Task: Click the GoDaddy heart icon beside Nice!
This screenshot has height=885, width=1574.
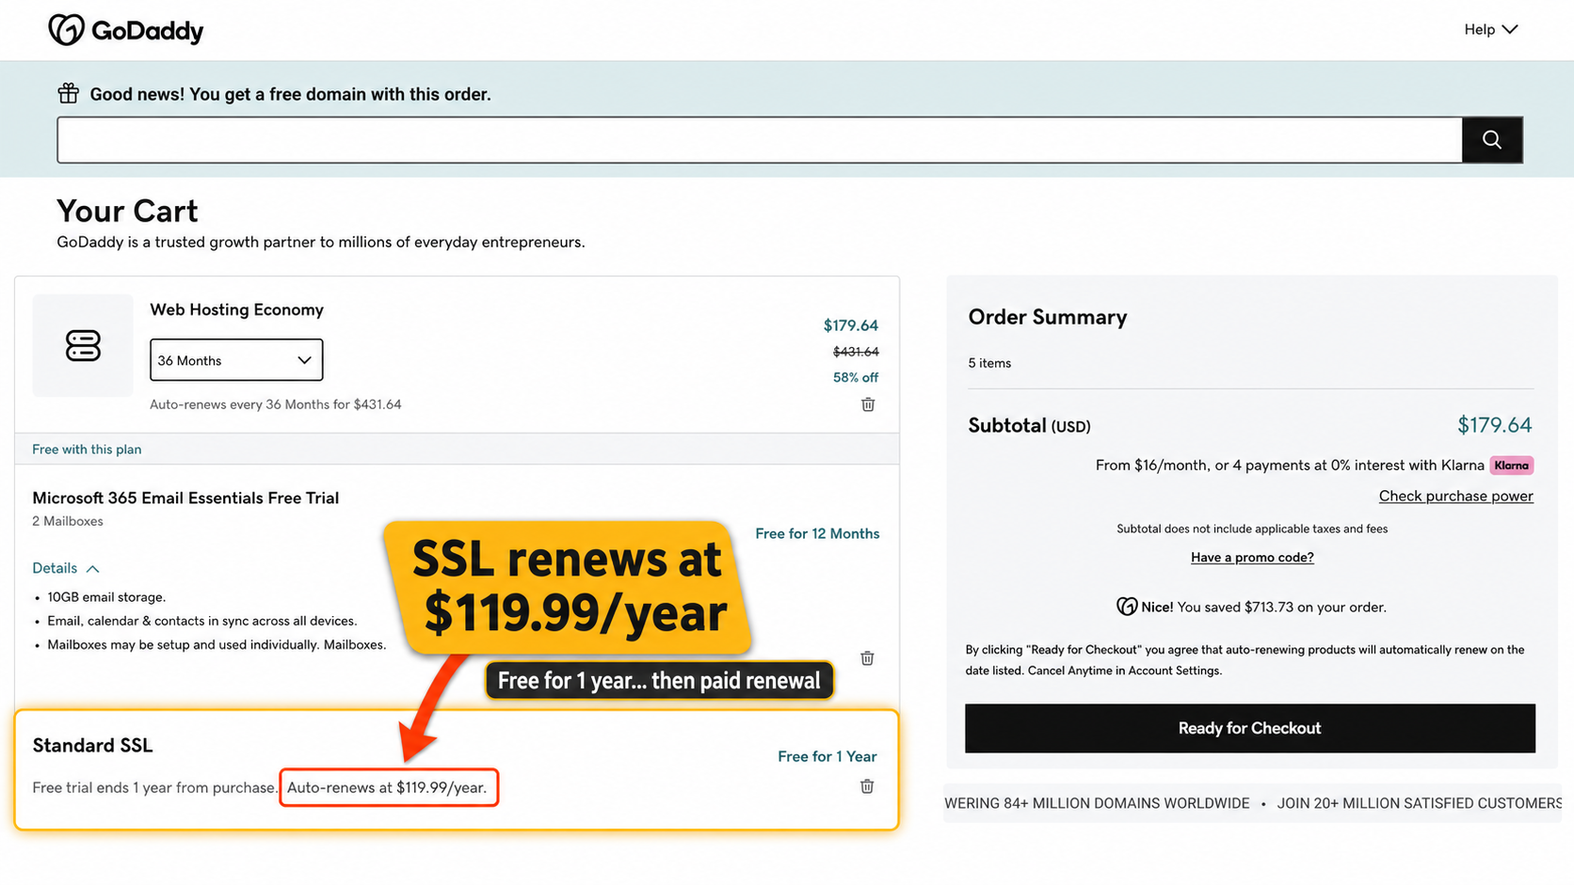Action: click(x=1127, y=607)
